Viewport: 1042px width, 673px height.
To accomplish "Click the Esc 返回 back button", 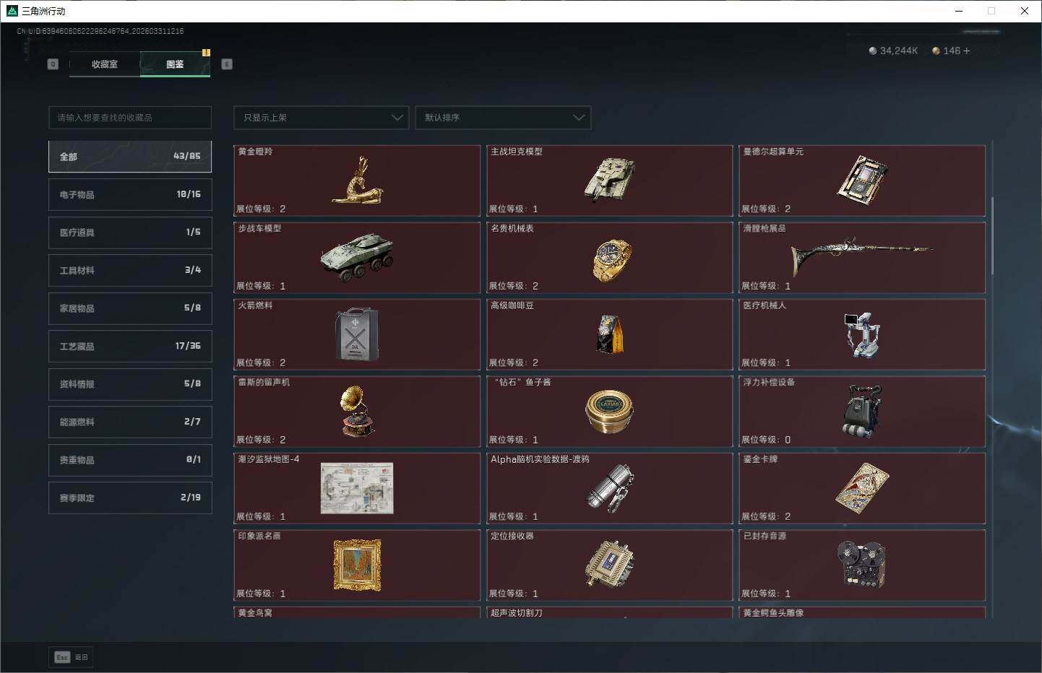I will [71, 657].
